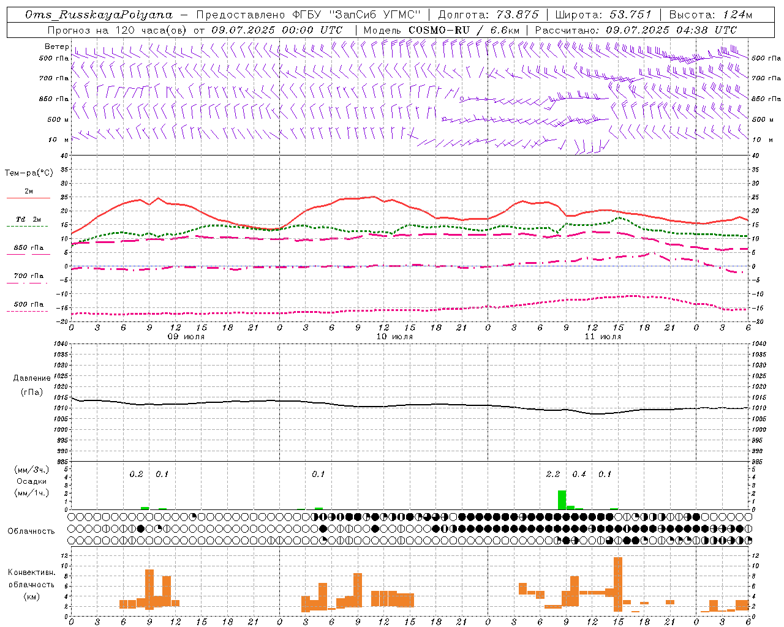
Task: Click the 0.4 precipitation amount value
Action: [x=579, y=474]
